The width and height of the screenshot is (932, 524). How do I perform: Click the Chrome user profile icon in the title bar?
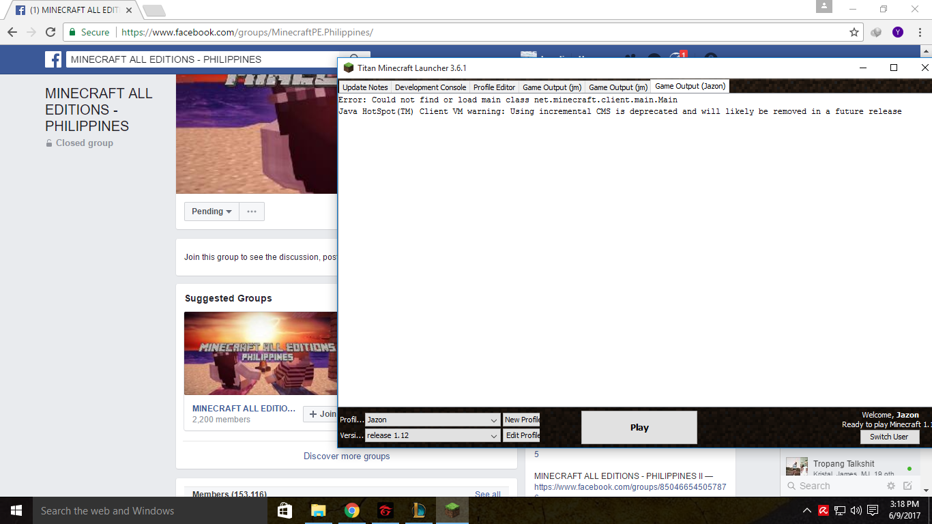[x=824, y=6]
